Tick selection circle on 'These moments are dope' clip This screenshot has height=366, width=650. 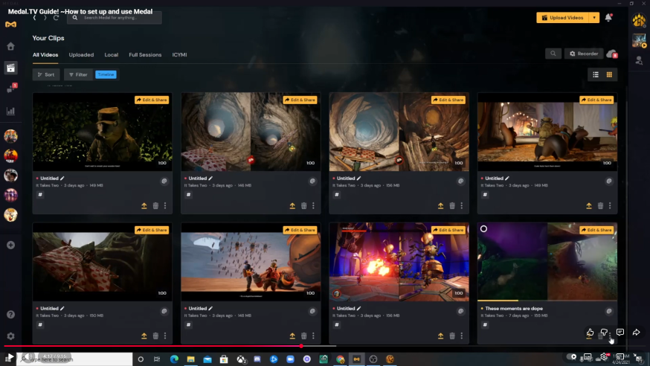(x=484, y=229)
